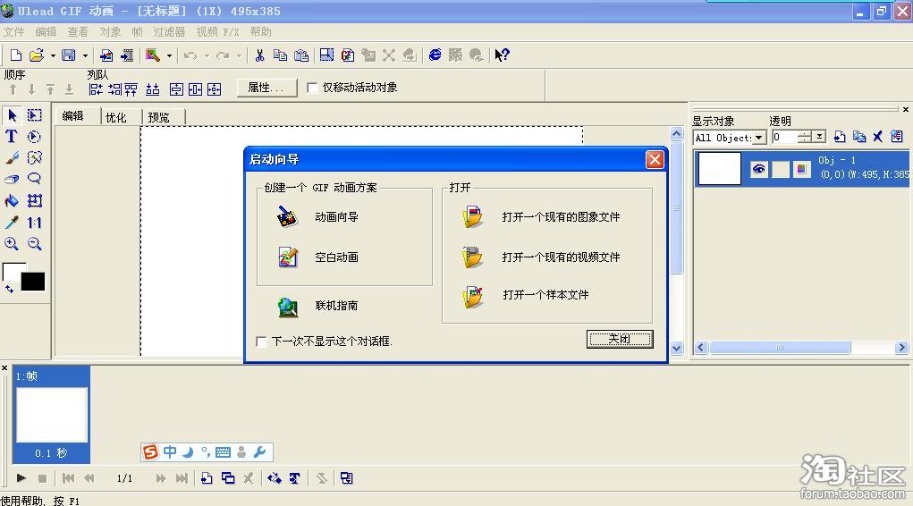Click delete object X icon in object panel
Image resolution: width=913 pixels, height=506 pixels.
point(877,137)
